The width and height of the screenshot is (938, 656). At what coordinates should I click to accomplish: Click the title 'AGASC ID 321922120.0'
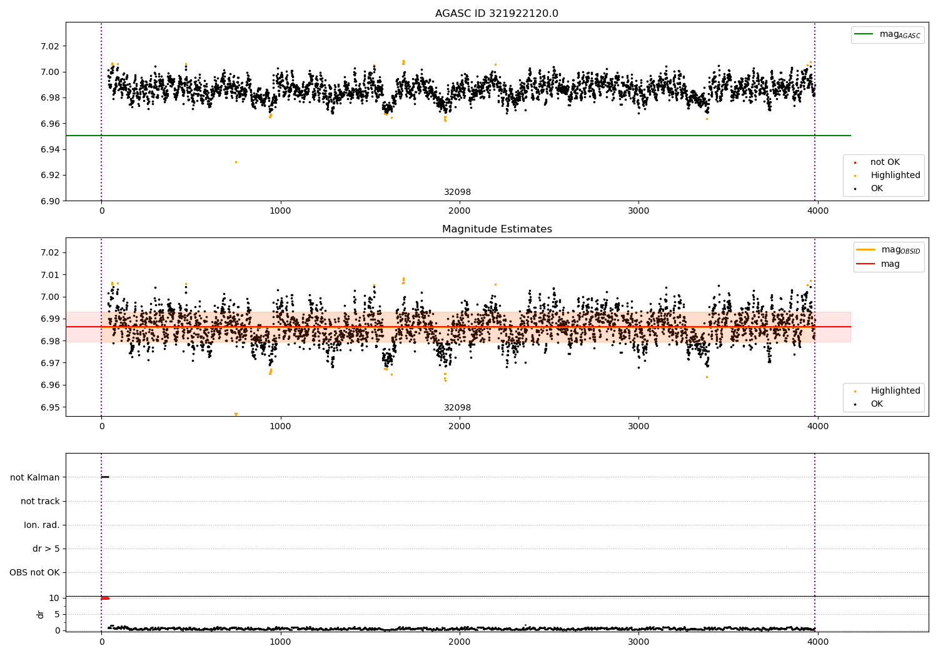tap(497, 14)
